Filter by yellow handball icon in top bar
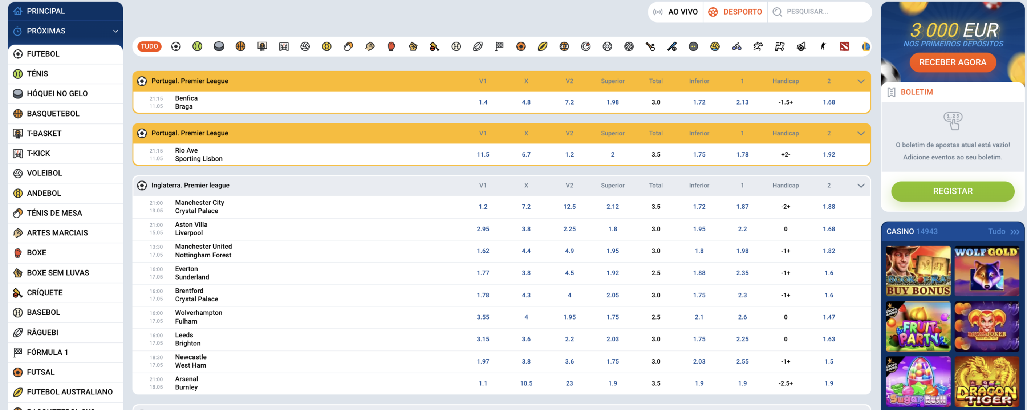This screenshot has height=410, width=1027. [x=327, y=46]
